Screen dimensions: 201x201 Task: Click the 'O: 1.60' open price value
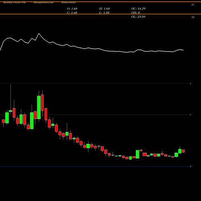(72, 9)
